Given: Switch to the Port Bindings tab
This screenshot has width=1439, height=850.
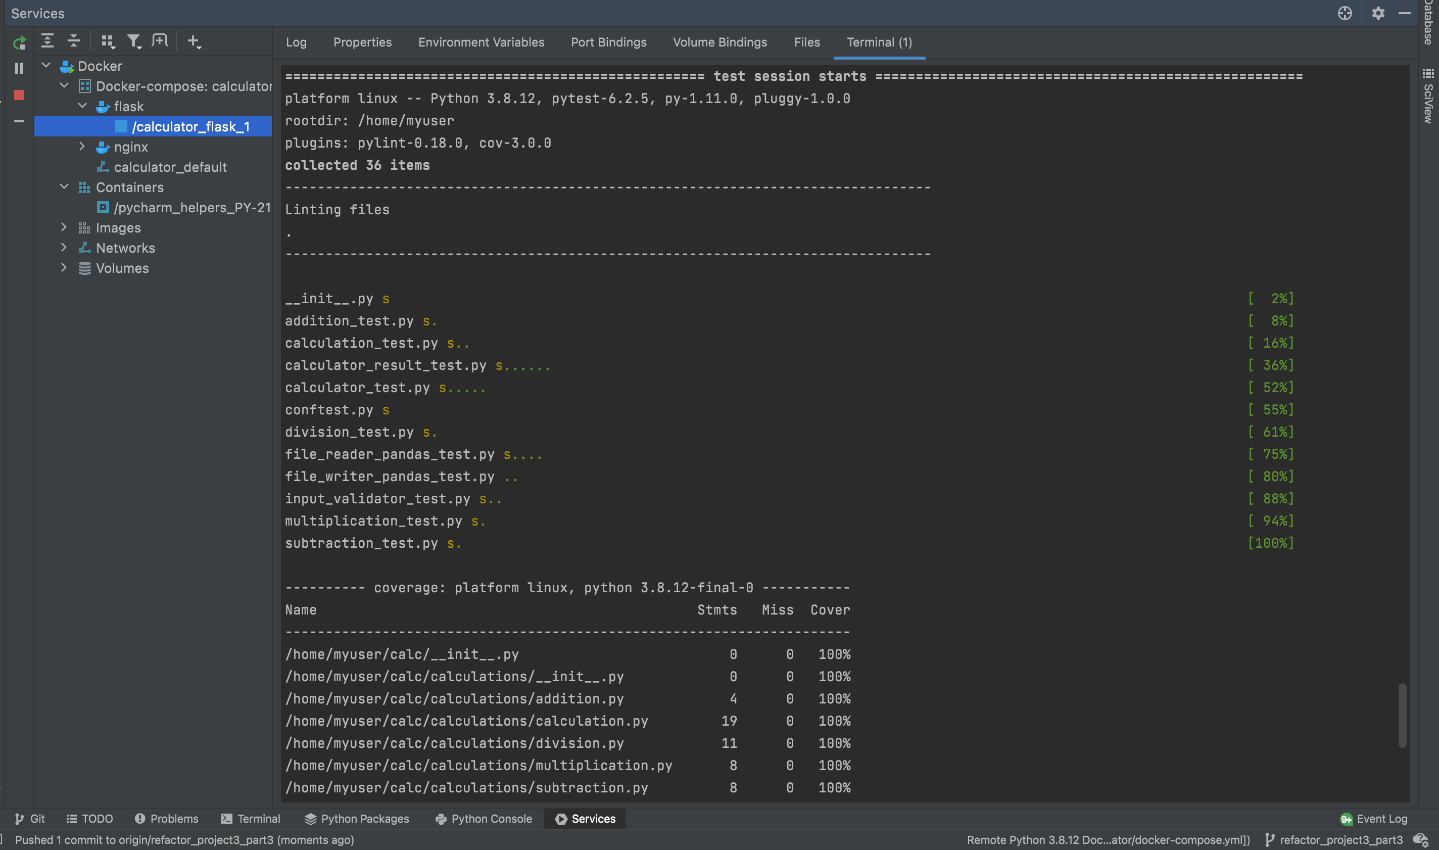Looking at the screenshot, I should click(608, 42).
